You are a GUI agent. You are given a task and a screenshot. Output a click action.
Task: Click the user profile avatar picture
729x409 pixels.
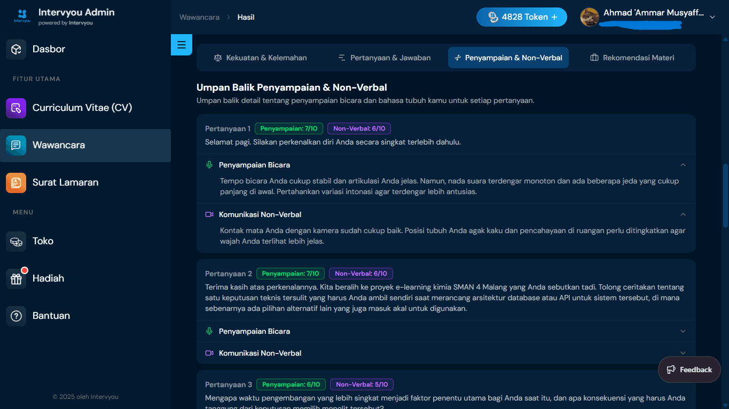pos(590,17)
